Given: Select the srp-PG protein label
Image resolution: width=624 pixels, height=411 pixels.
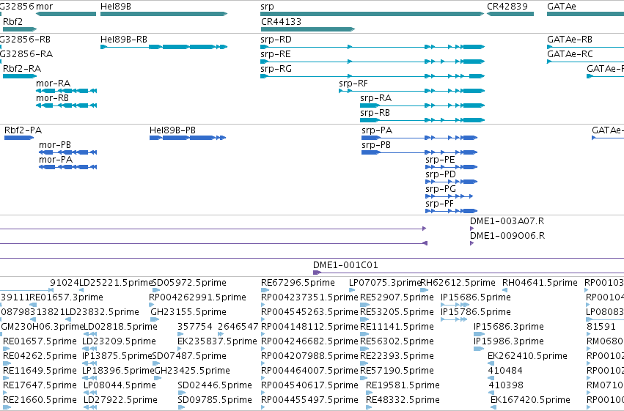Looking at the screenshot, I should tap(441, 189).
